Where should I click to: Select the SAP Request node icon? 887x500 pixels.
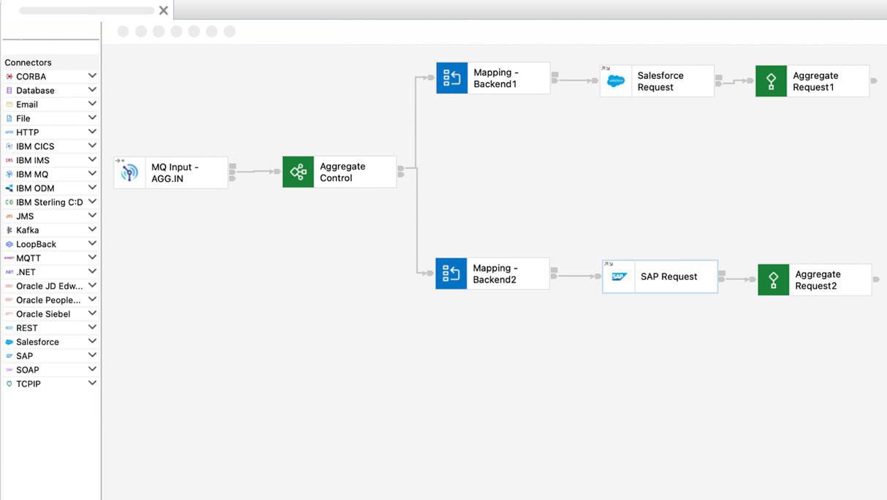point(617,276)
